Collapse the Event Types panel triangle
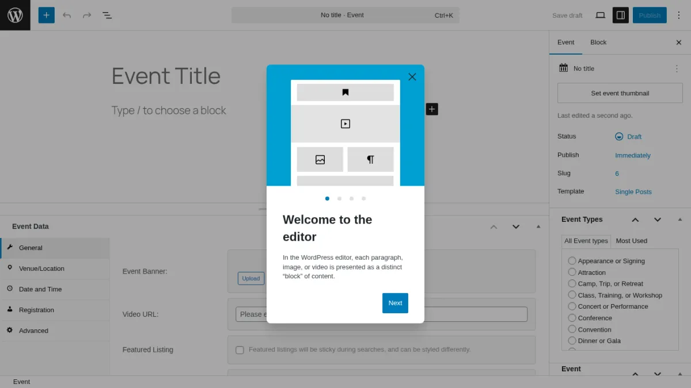 tap(680, 220)
